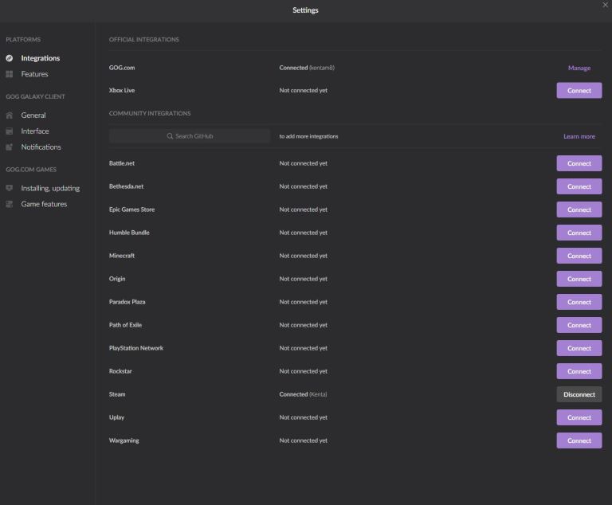Click the Game features icon
Screen dimensions: 612x505
(10, 204)
